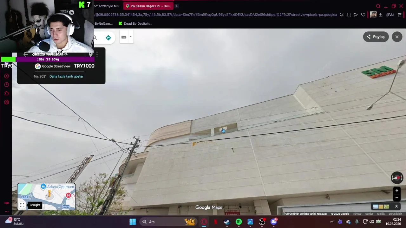Click the Paylaş share button
The image size is (406, 228).
coord(376,37)
